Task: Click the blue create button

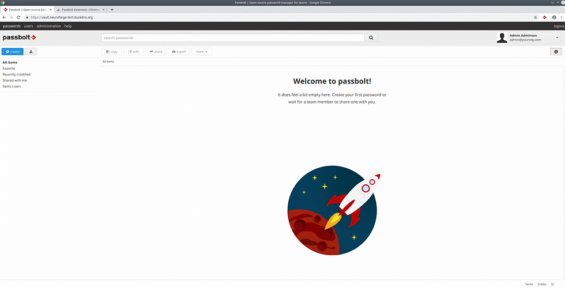Action: tap(13, 51)
